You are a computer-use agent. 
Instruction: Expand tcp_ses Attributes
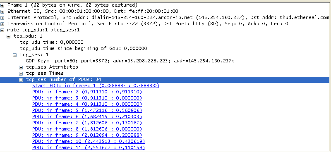pyautogui.click(x=21, y=67)
